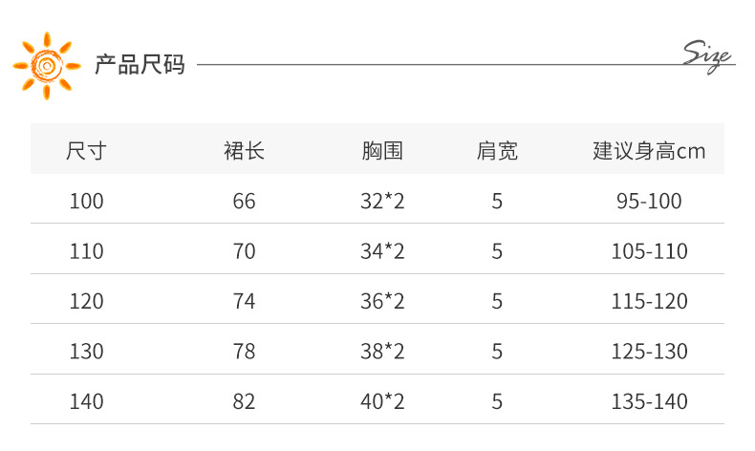Click size 100 in the 尺寸 column
Viewport: 755px width, 451px height.
(86, 202)
